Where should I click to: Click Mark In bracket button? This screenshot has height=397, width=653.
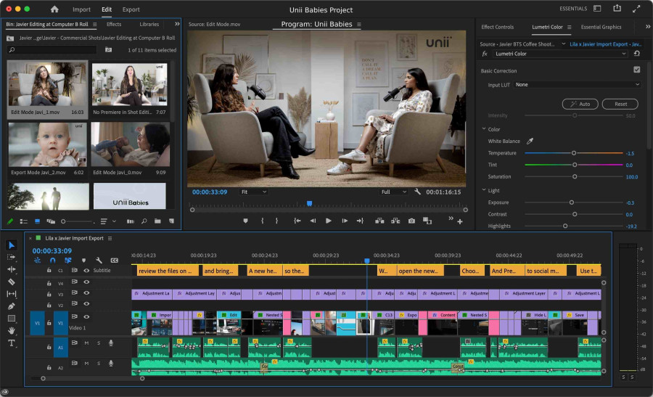[263, 221]
